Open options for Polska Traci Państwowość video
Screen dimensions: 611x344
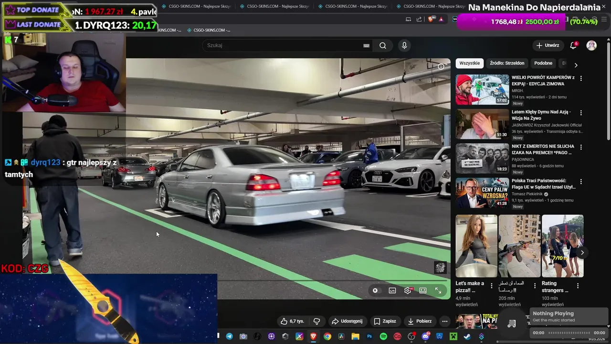581,182
